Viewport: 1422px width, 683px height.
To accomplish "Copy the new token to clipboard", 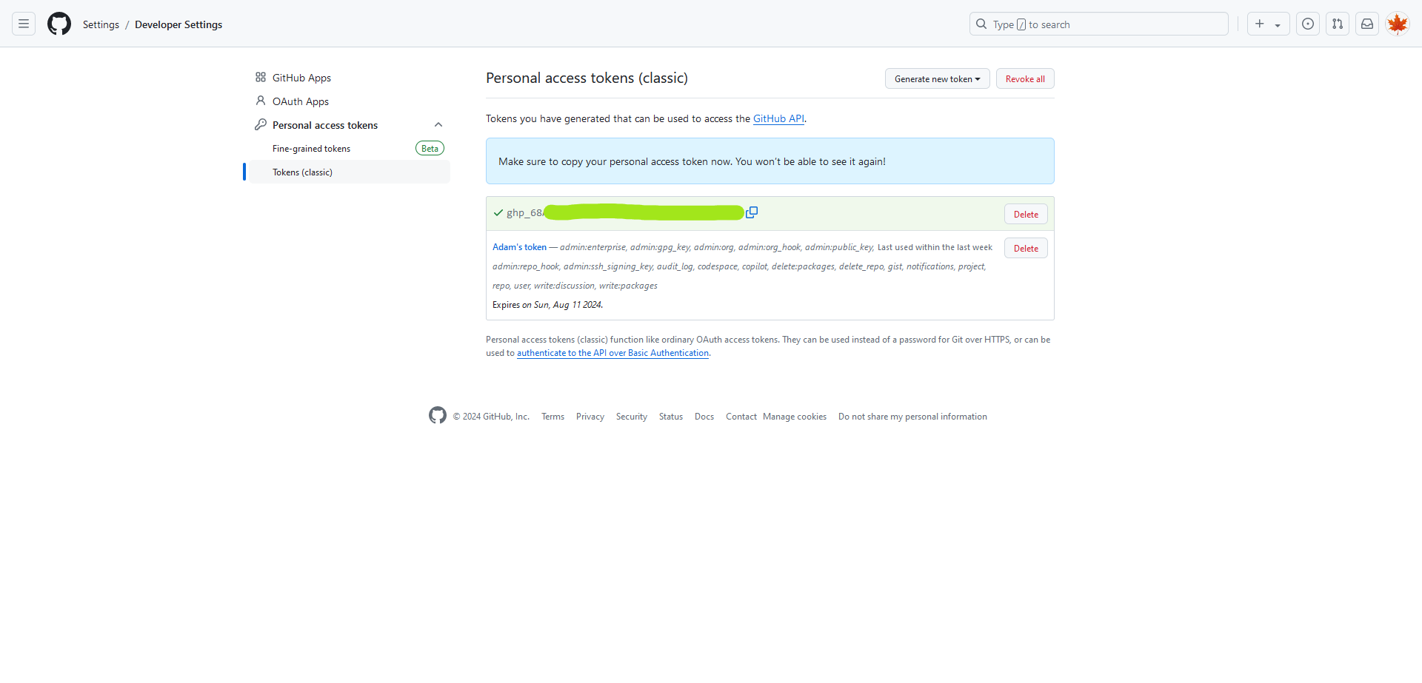I will 752,212.
